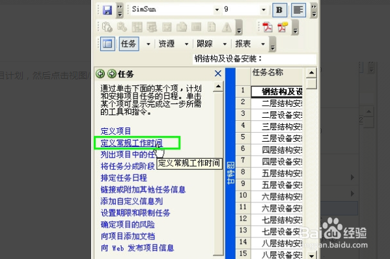Click row number 15 header
Image resolution: width=390 pixels, height=259 pixels.
pyautogui.click(x=244, y=254)
